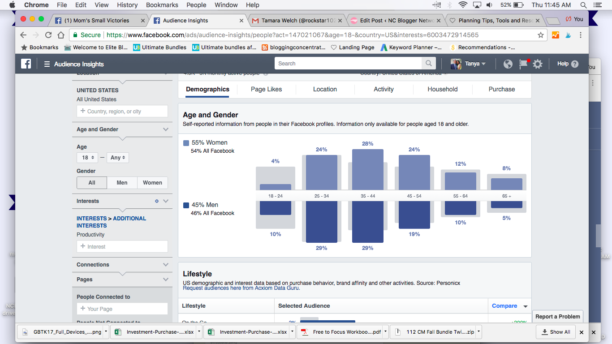Screen dimensions: 612x344
Task: Click the Facebook logo icon
Action: [26, 64]
